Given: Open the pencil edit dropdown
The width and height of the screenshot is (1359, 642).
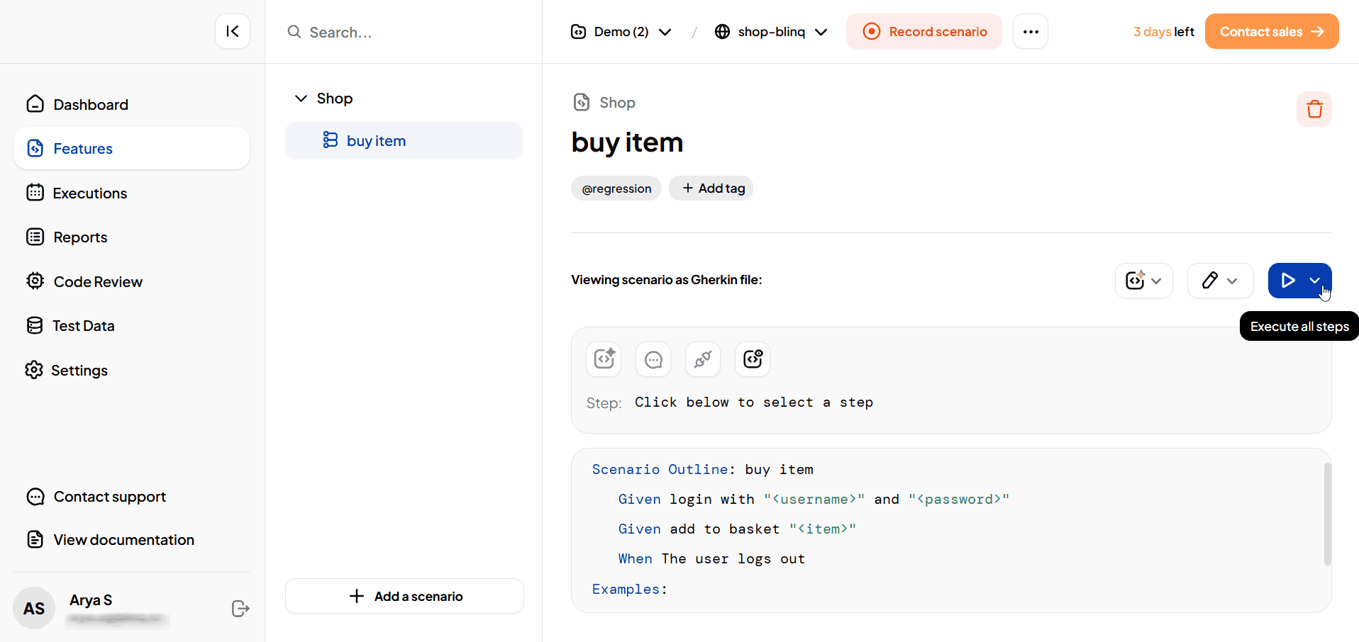Looking at the screenshot, I should pyautogui.click(x=1220, y=281).
